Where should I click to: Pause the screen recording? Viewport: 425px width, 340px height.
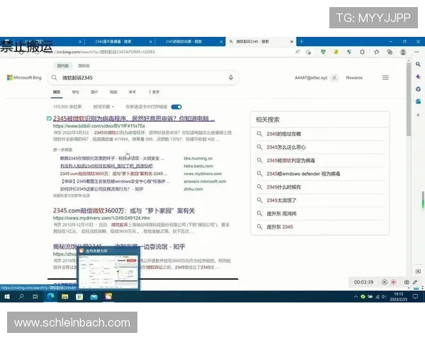pyautogui.click(x=385, y=282)
